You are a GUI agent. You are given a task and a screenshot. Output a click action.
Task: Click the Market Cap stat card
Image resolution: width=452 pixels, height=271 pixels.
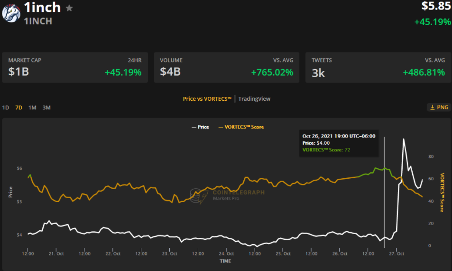tap(75, 68)
